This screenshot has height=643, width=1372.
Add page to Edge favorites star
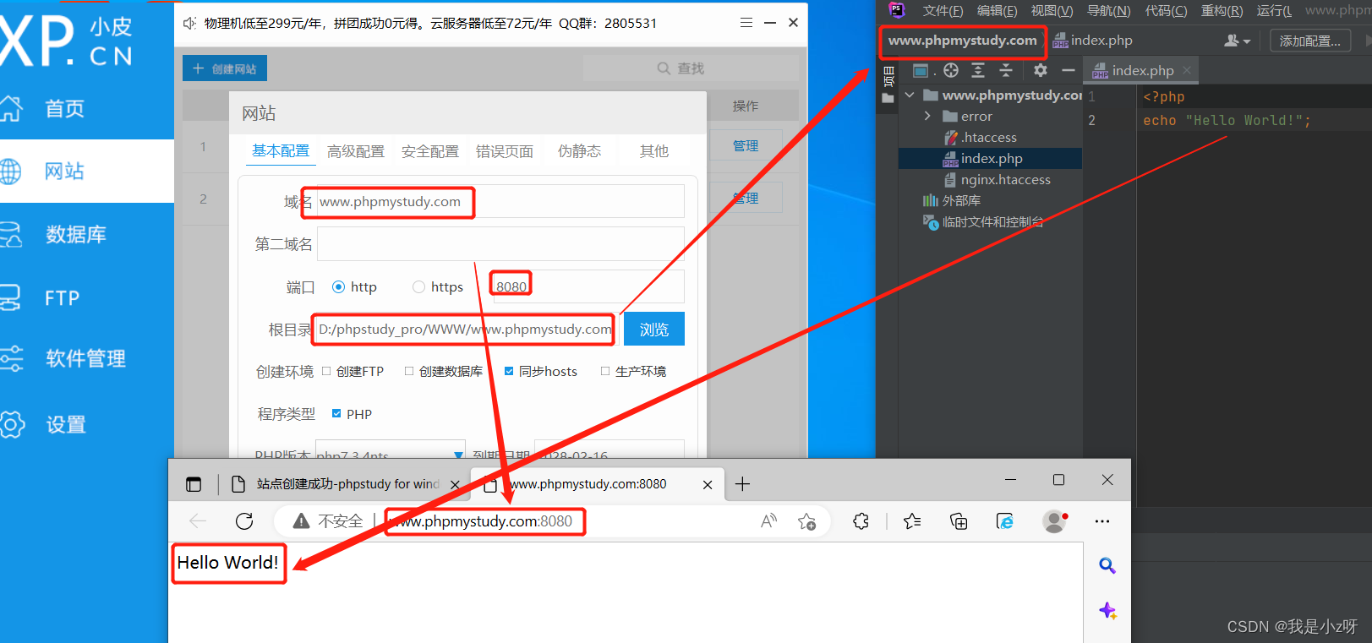tap(807, 521)
